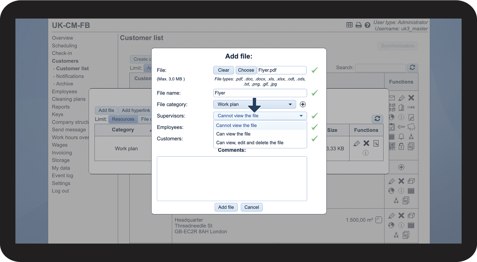Open box icon in the Headquarter row
Image resolution: width=477 pixels, height=262 pixels.
point(411,216)
